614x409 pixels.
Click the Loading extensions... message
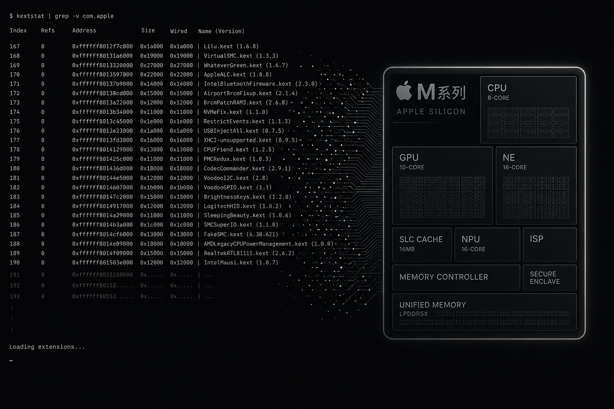tap(47, 347)
